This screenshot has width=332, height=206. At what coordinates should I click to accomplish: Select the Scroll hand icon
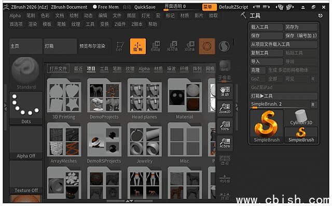pyautogui.click(x=225, y=92)
